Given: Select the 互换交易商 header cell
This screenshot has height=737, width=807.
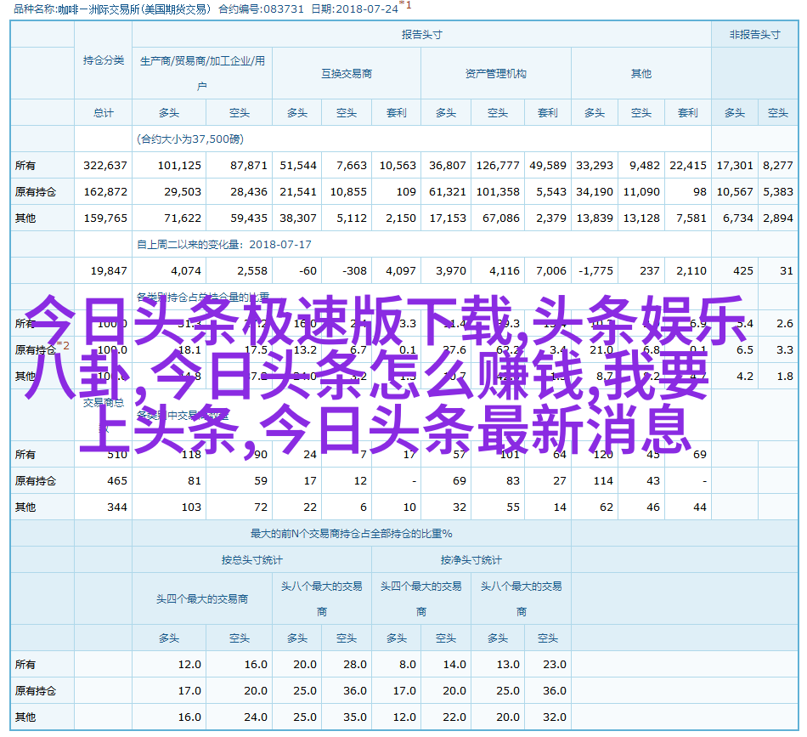Looking at the screenshot, I should tap(347, 74).
